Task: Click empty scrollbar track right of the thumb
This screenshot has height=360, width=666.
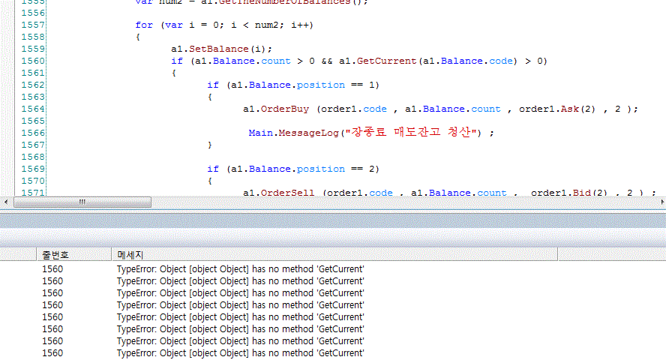Action: coord(375,202)
